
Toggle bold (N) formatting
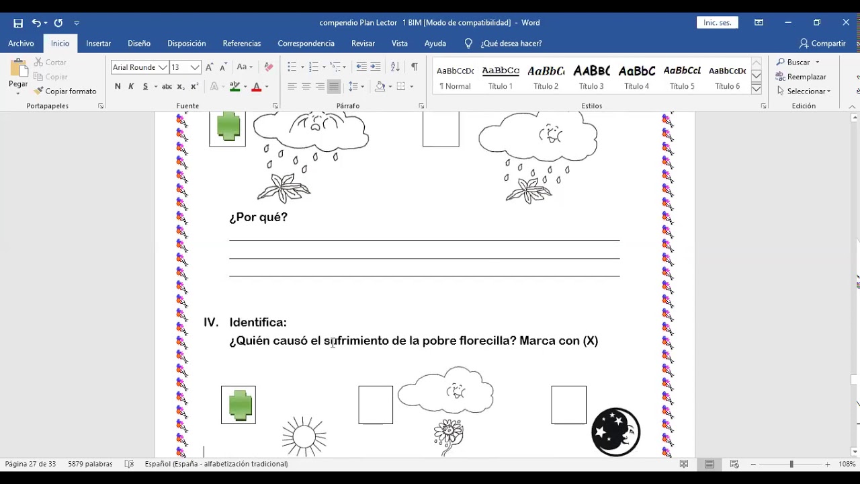pos(118,86)
